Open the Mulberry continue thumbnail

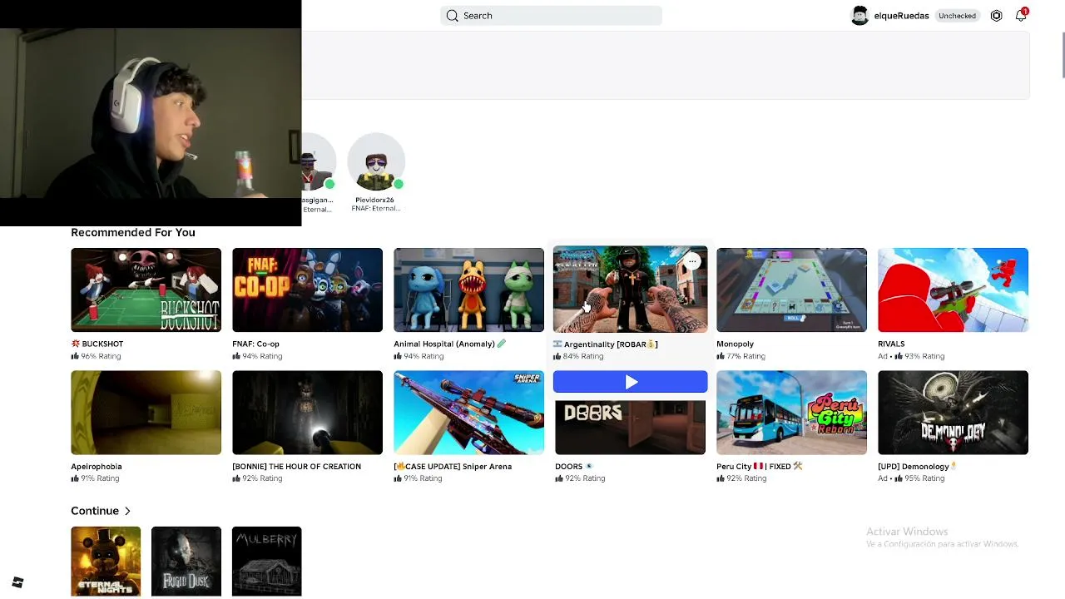coord(267,562)
